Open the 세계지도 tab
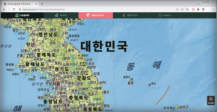Image resolution: width=217 pixels, height=112 pixels. (61, 15)
